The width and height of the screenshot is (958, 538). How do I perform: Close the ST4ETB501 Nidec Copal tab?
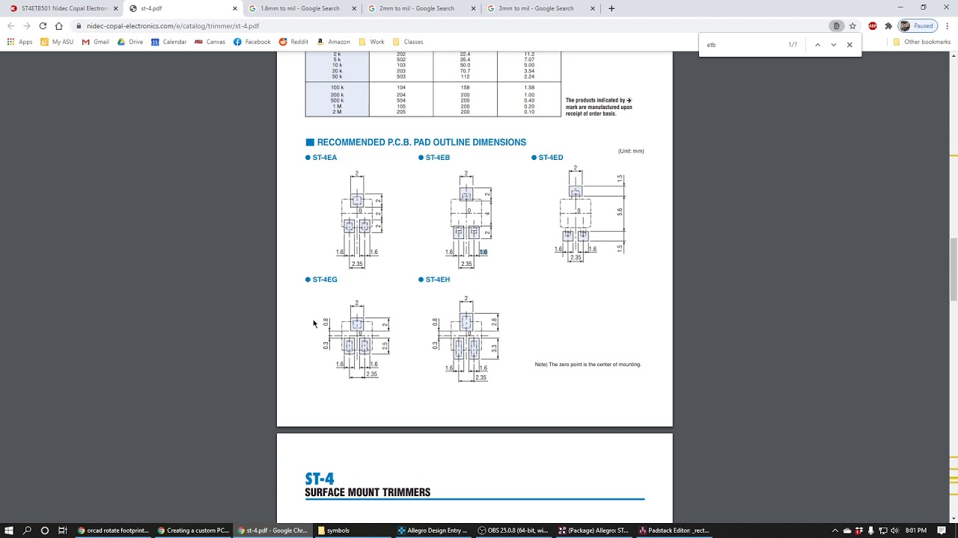115,8
